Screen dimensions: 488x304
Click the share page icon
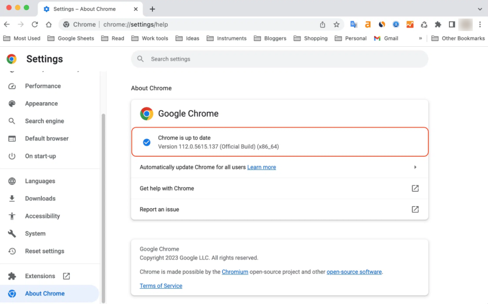pos(323,24)
